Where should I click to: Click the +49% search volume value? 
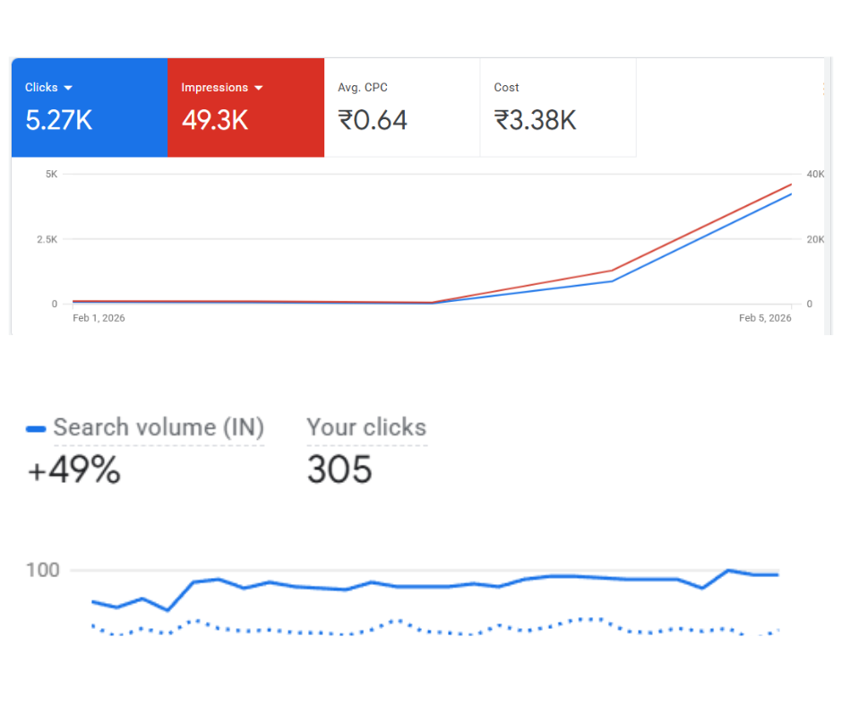tap(74, 470)
